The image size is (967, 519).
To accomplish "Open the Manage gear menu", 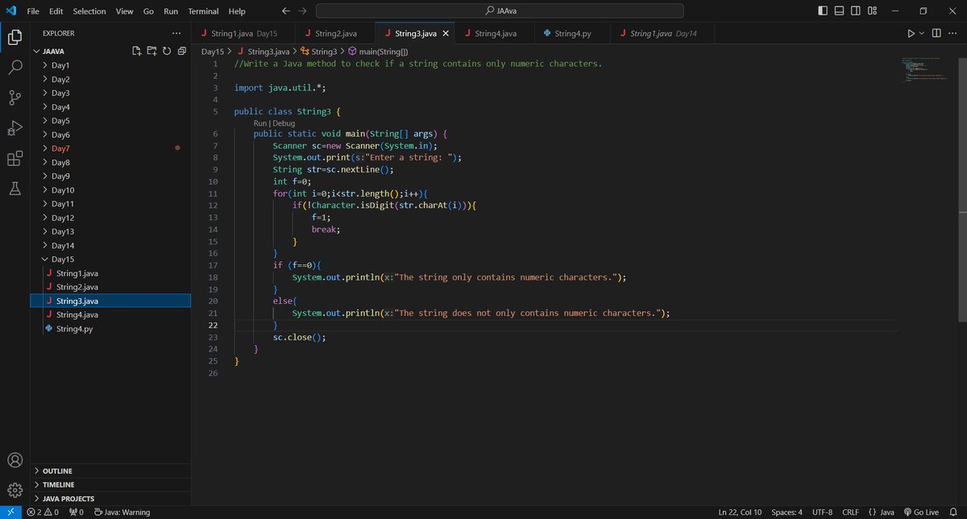I will 15,490.
